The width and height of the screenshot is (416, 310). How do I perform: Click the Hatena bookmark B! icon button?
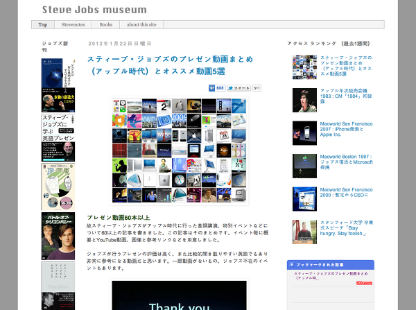pos(211,88)
